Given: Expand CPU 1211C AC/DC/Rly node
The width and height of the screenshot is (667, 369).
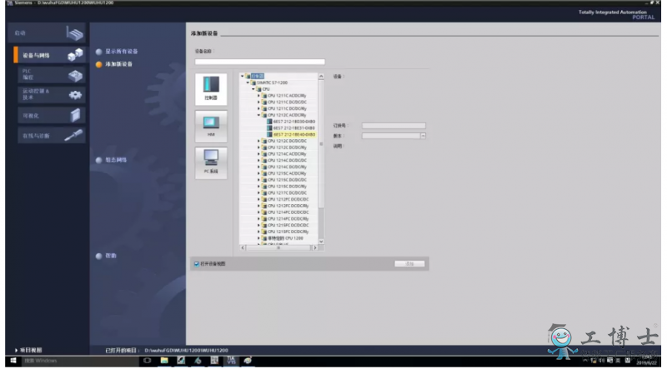Looking at the screenshot, I should pos(258,96).
